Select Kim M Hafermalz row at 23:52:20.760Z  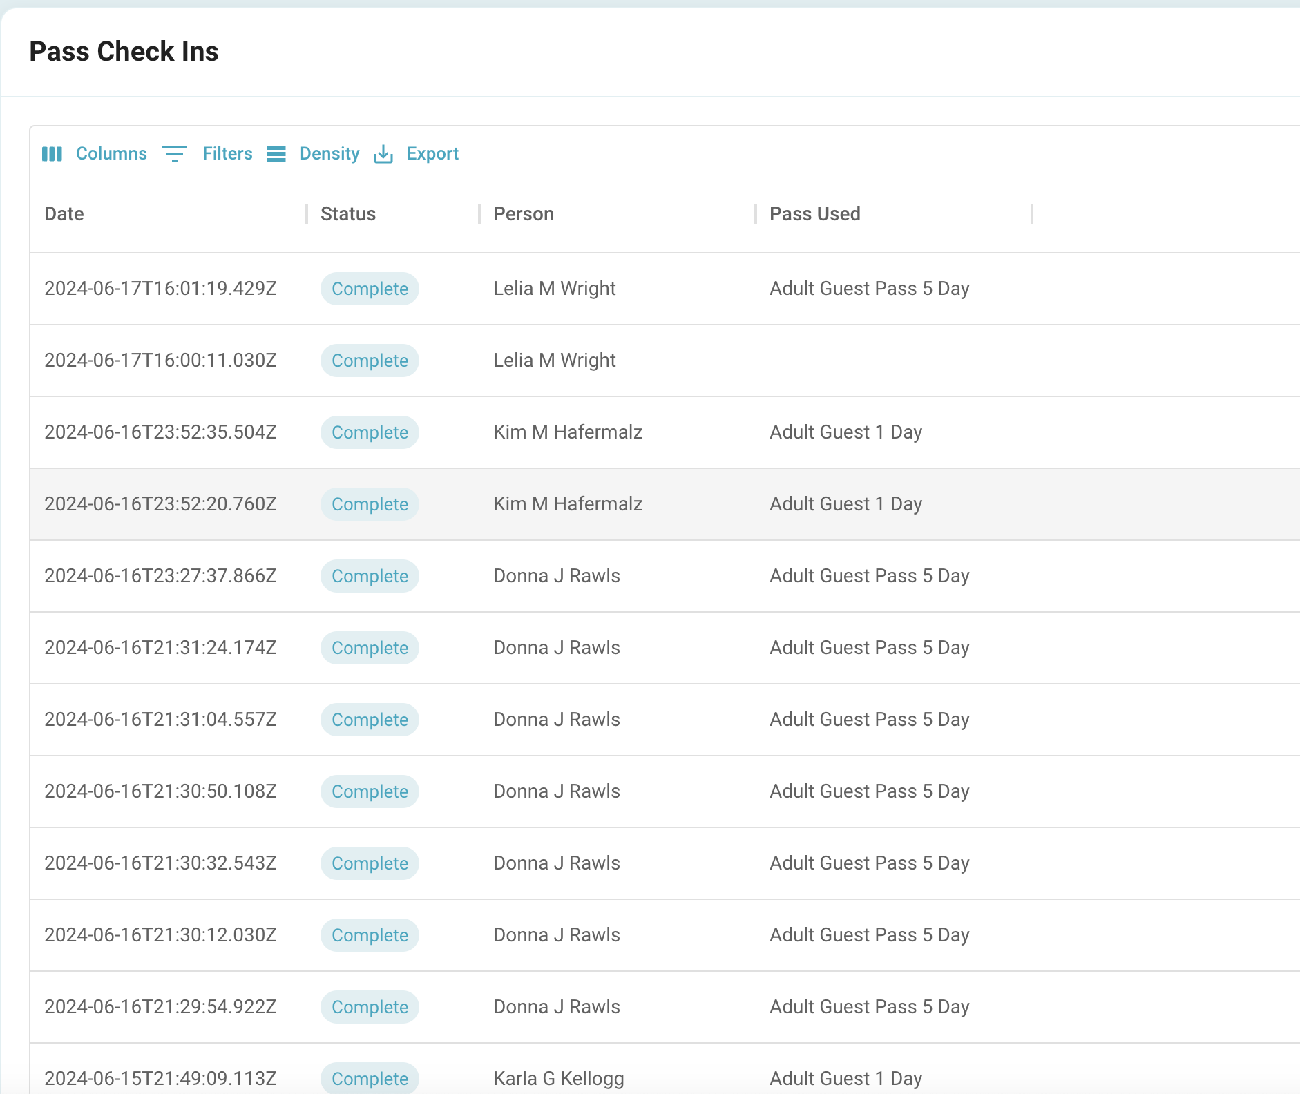(665, 504)
